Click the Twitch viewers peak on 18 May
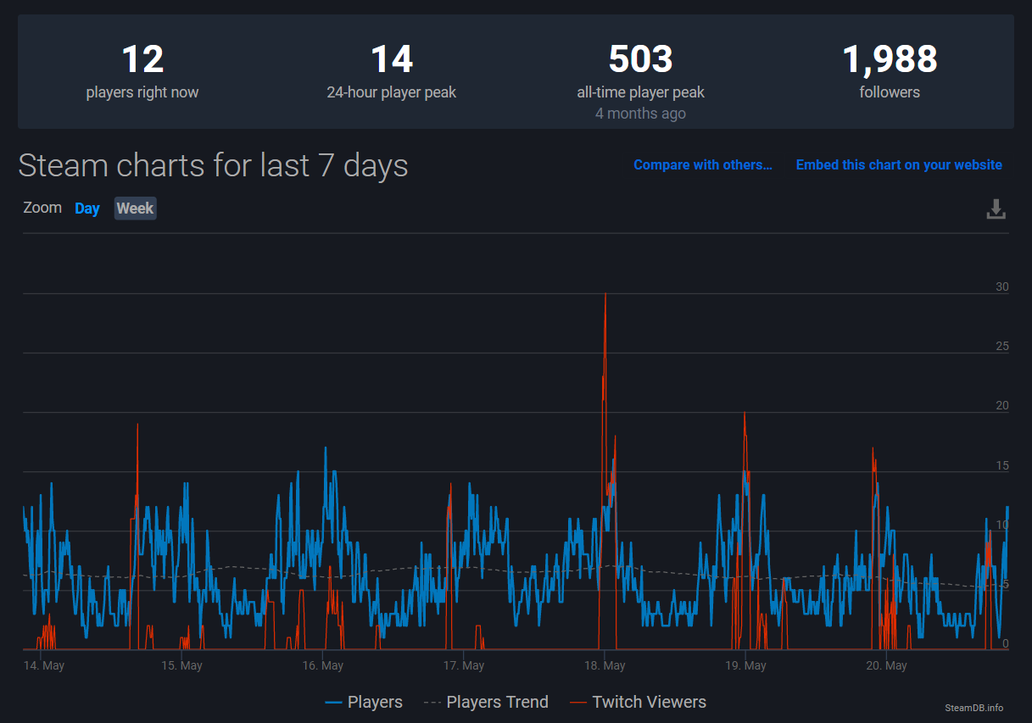 605,294
